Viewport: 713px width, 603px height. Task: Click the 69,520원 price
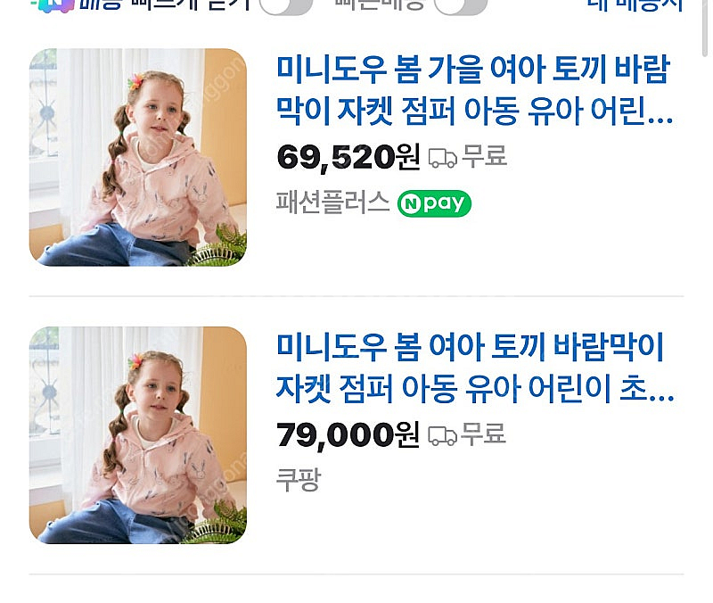point(348,157)
